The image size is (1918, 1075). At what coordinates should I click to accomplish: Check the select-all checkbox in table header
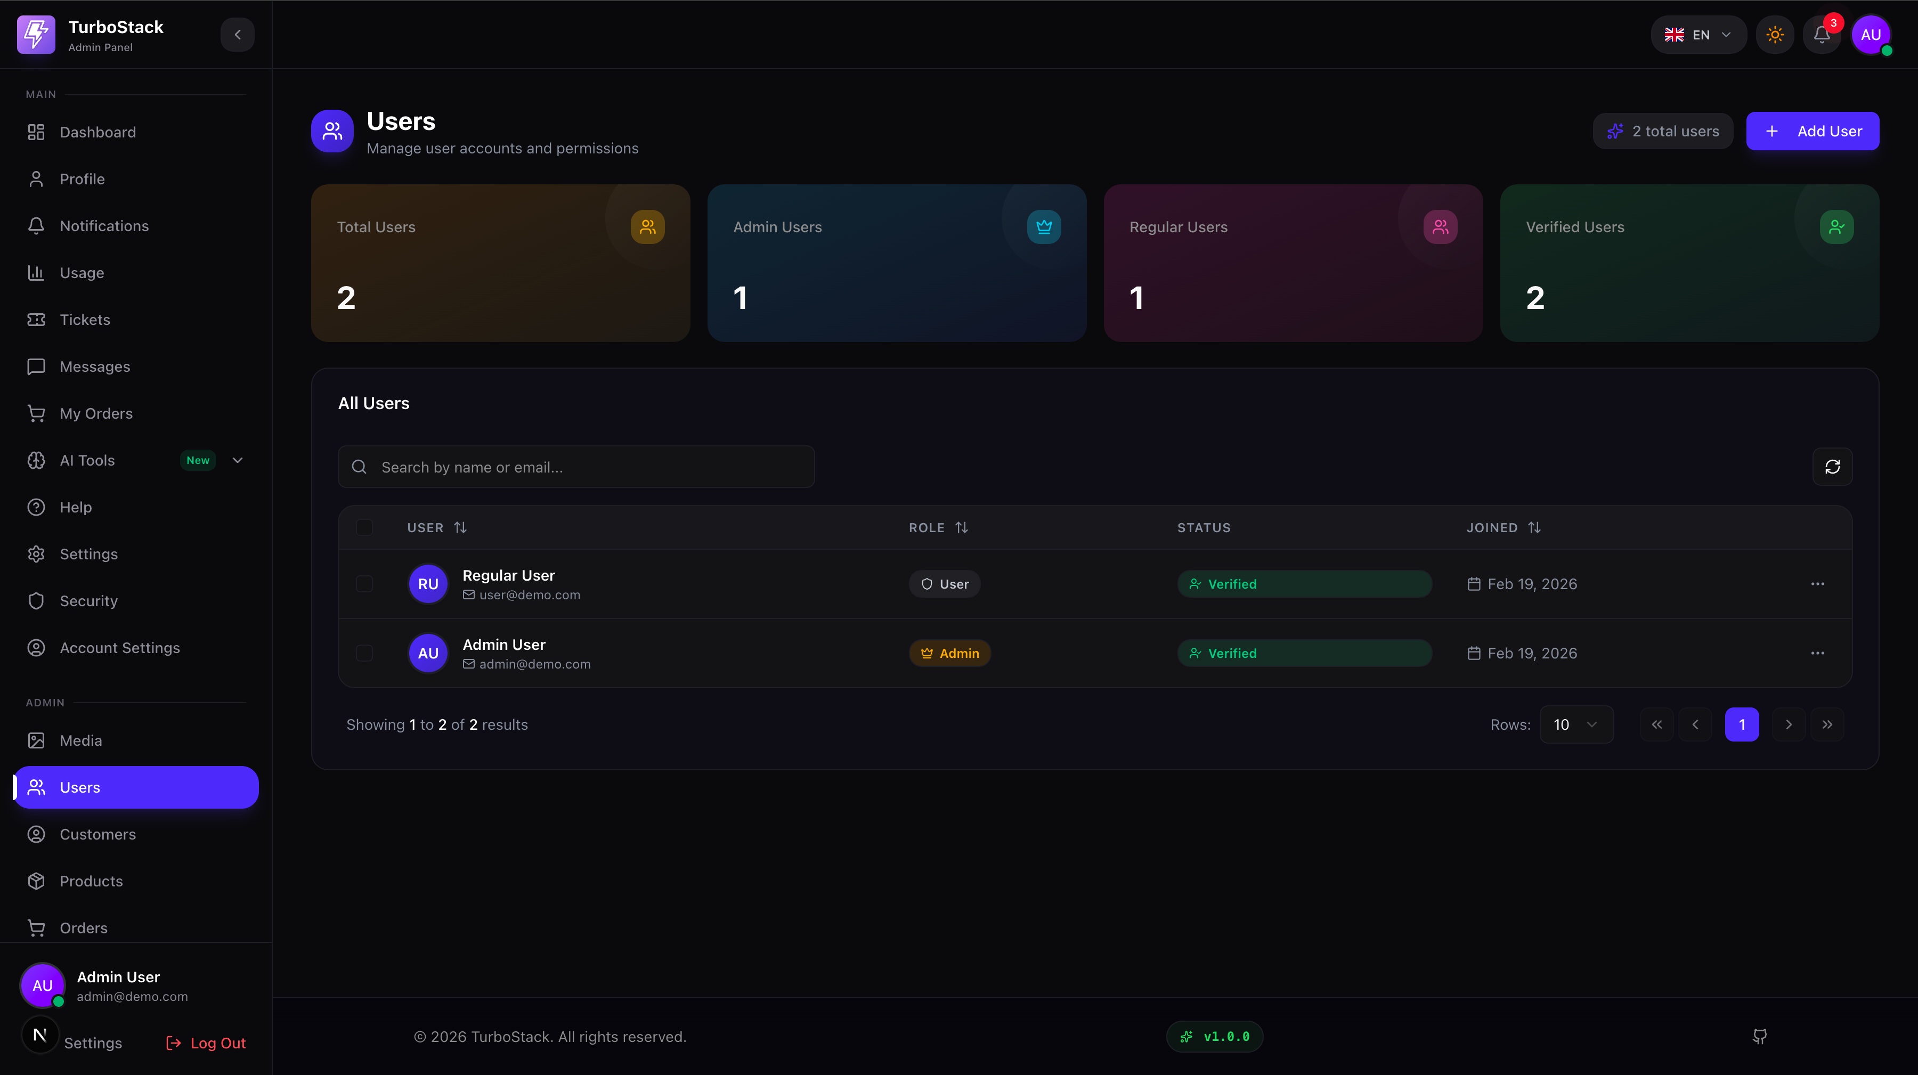[364, 528]
